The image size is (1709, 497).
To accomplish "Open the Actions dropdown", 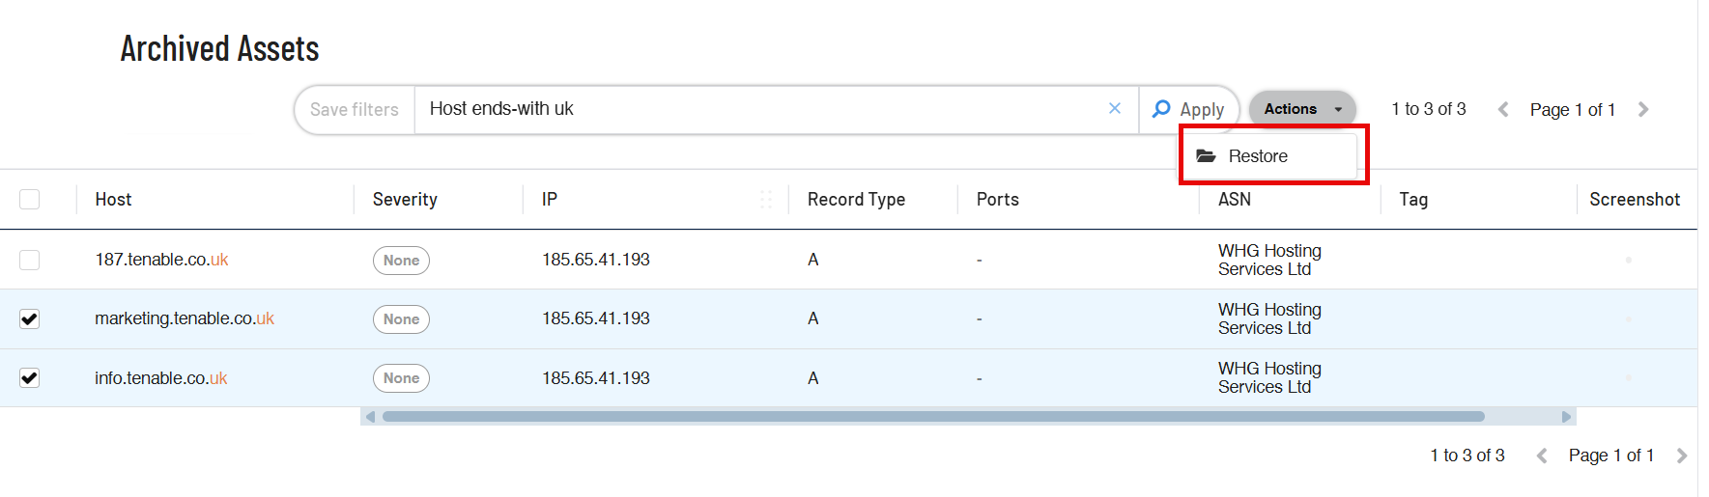I will point(1301,109).
